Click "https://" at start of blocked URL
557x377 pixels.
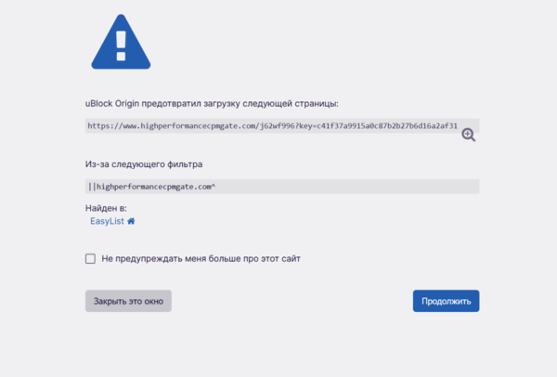[104, 125]
